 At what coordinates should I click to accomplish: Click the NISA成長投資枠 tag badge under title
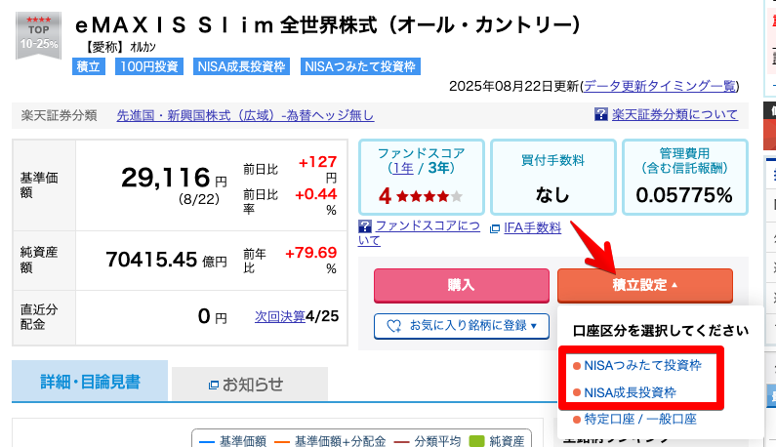pyautogui.click(x=241, y=66)
